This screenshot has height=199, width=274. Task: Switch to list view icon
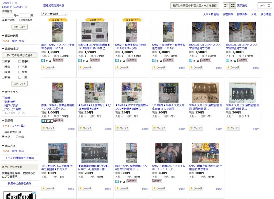click(x=226, y=6)
